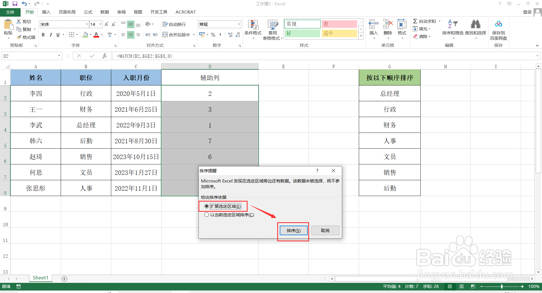
Task: Expand the number format dropdown showing 常规
Action: point(239,24)
